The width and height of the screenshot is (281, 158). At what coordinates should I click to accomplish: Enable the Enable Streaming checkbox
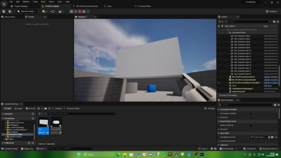click(x=251, y=126)
